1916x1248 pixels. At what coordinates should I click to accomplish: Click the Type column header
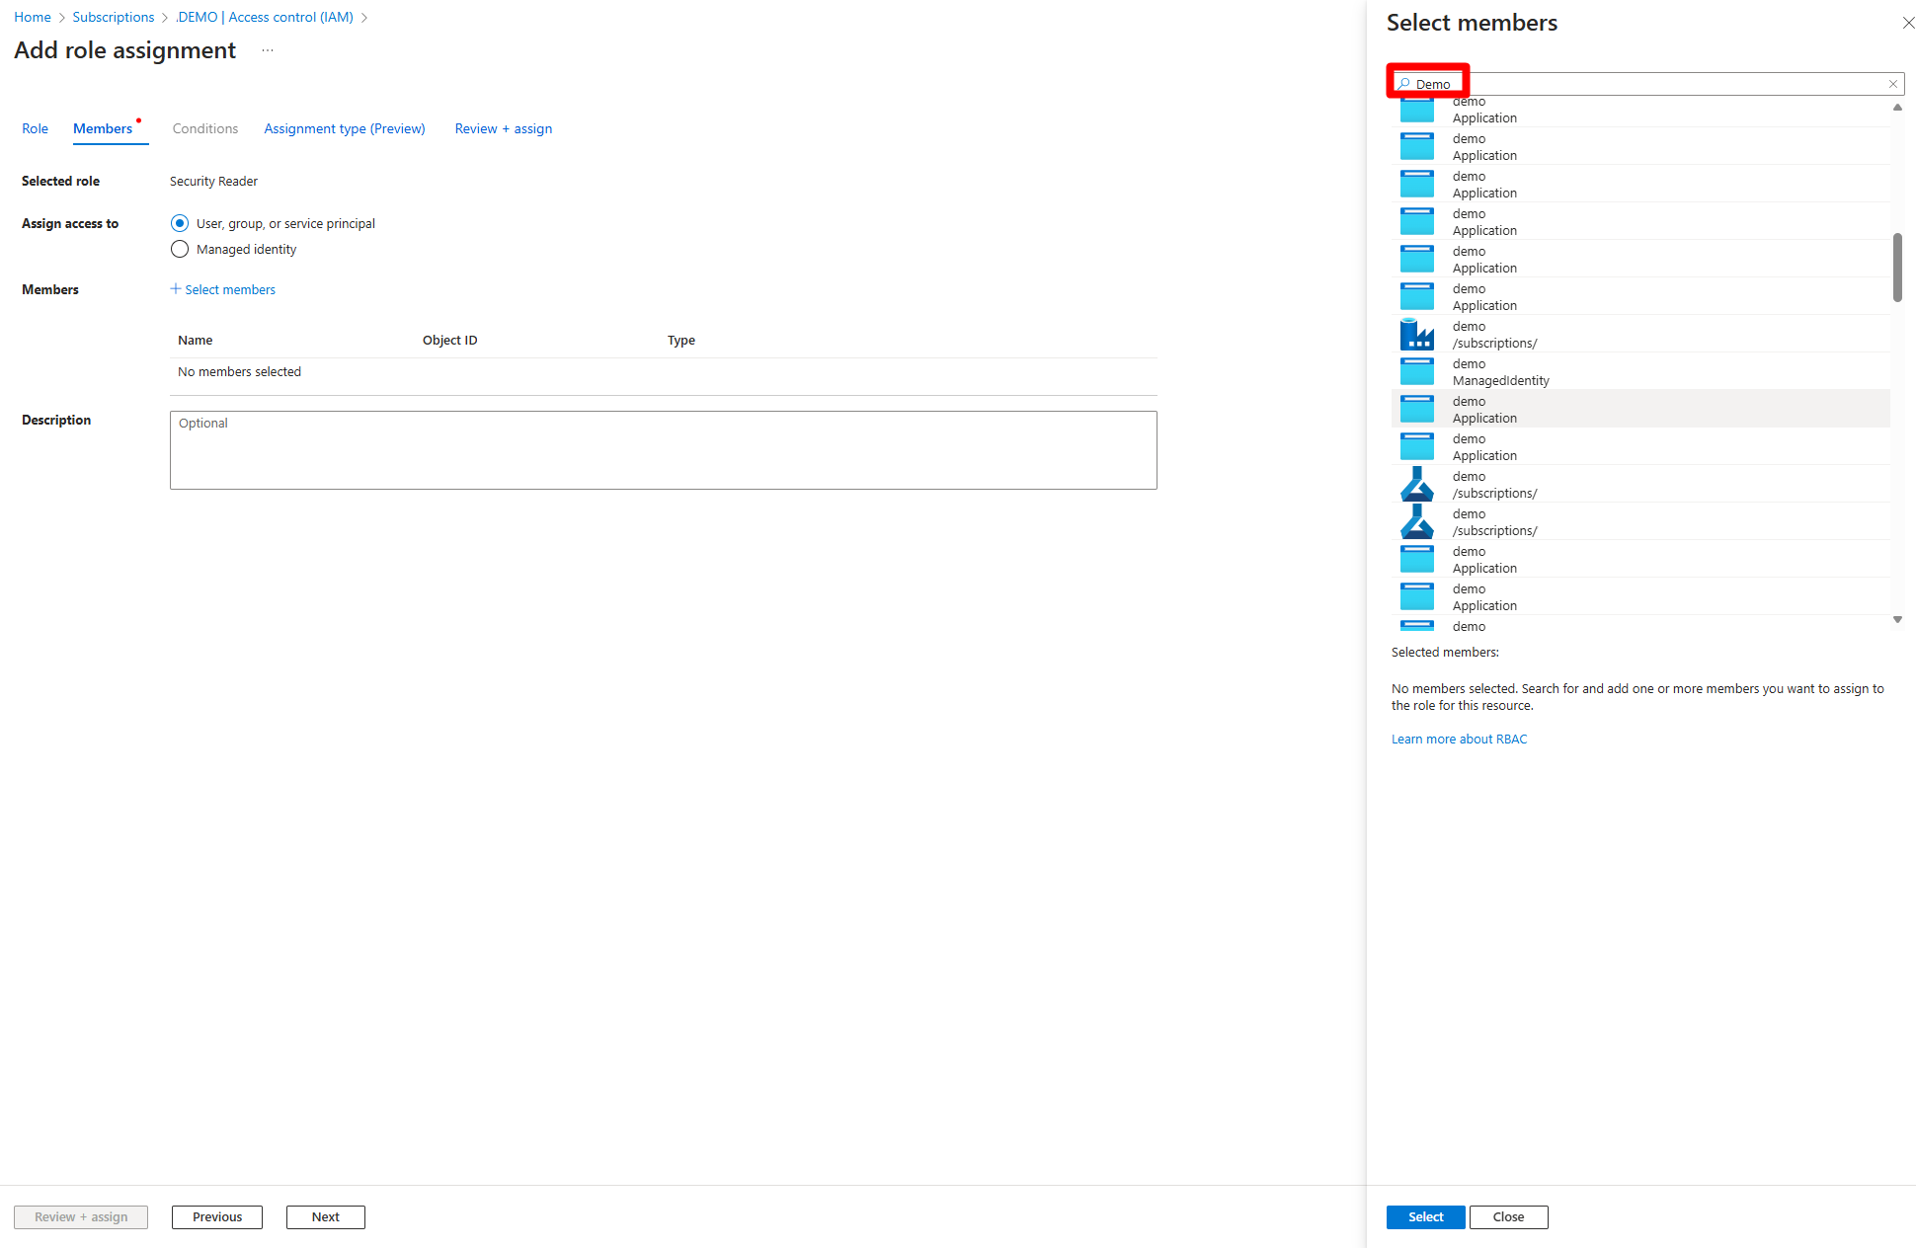coord(681,340)
